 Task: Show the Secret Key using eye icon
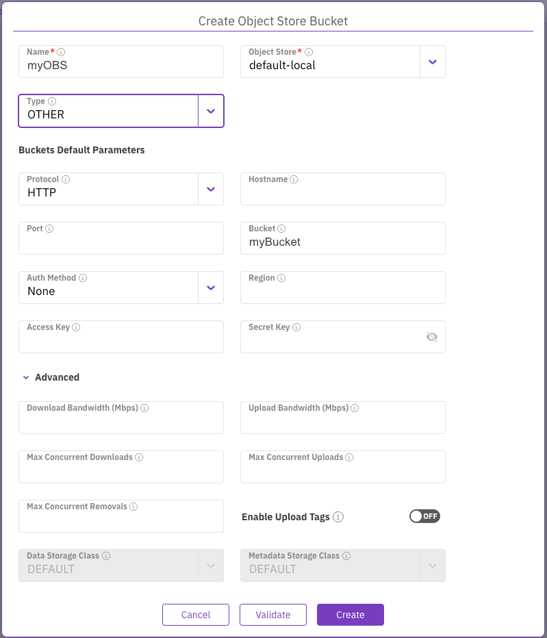pos(431,337)
